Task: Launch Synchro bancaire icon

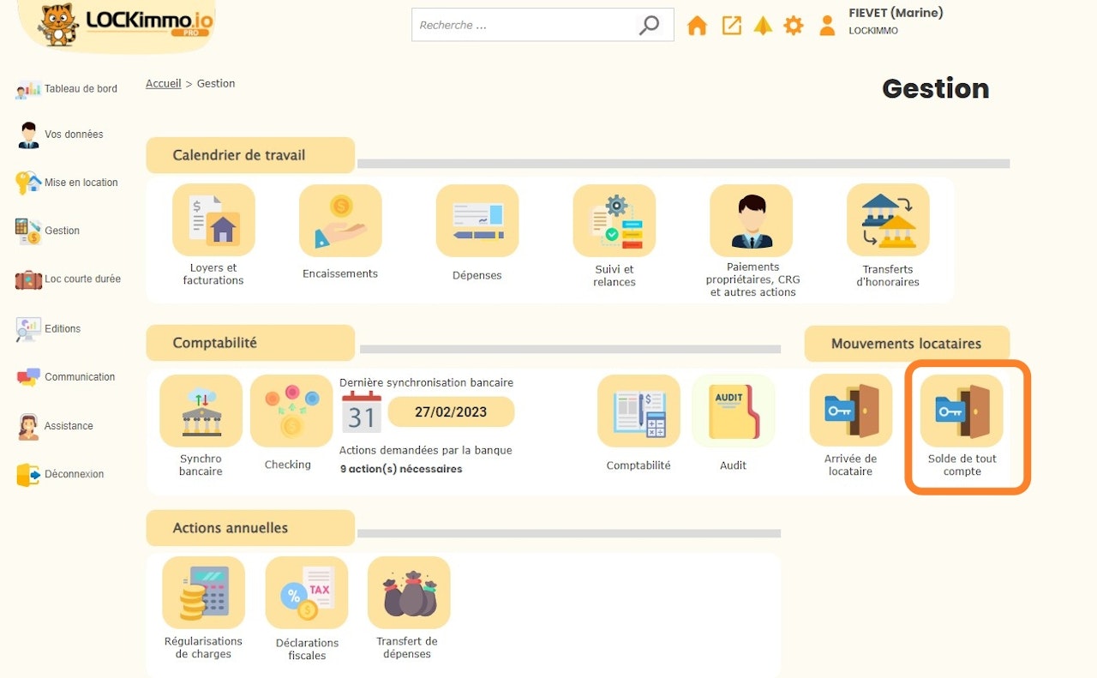Action: tap(201, 411)
